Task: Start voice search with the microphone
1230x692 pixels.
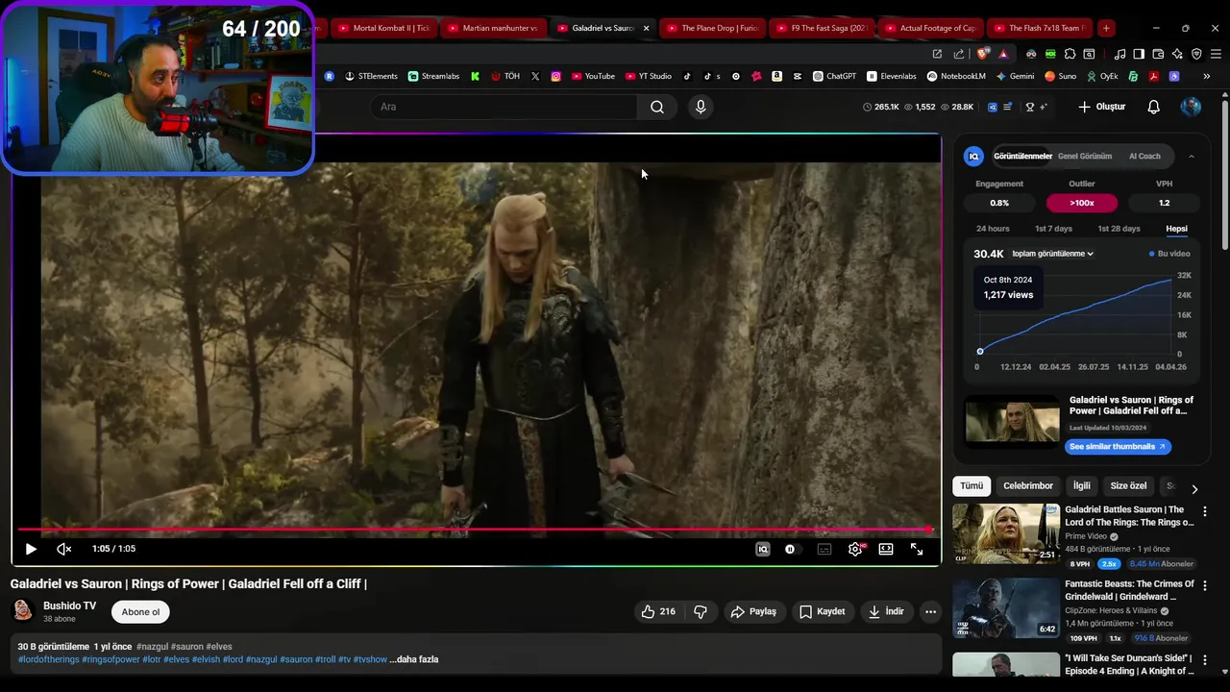Action: (701, 107)
